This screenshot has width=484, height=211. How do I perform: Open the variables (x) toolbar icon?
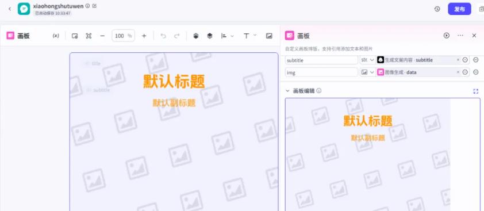point(56,36)
